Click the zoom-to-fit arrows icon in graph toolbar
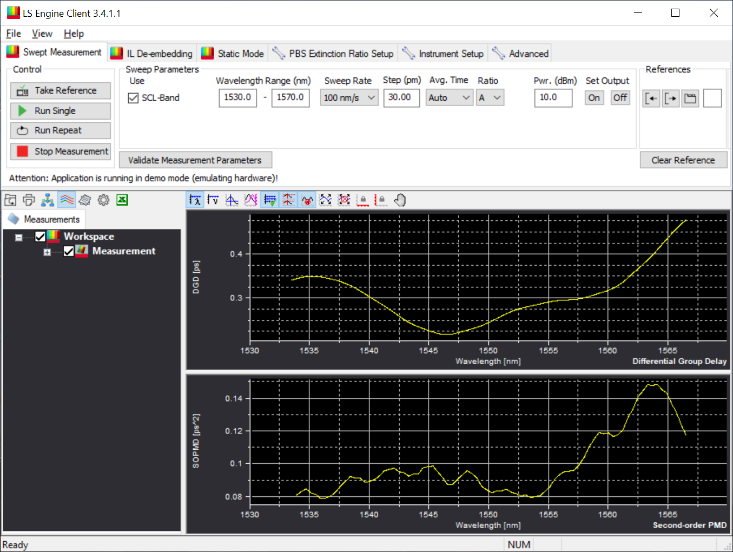Screen dimensions: 733x552 tap(326, 200)
